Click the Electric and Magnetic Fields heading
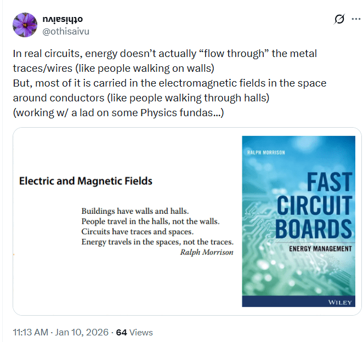Screen dimensions: 363x342 (x=86, y=181)
